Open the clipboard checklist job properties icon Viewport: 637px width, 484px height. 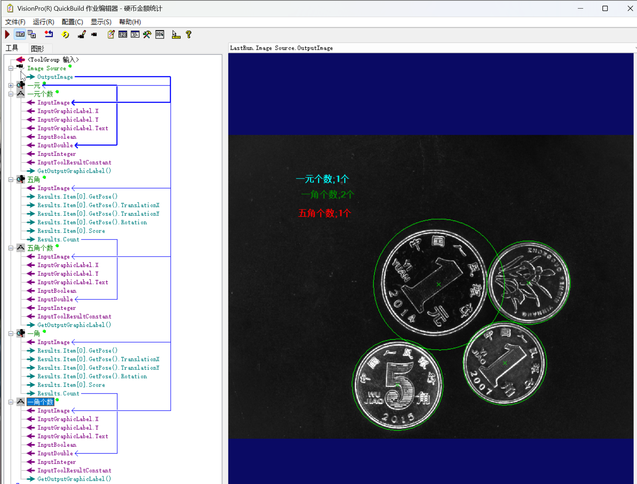(111, 35)
